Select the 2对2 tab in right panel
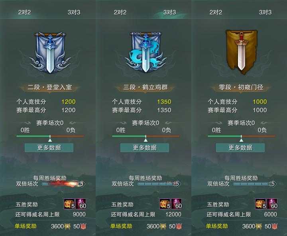 (216, 12)
